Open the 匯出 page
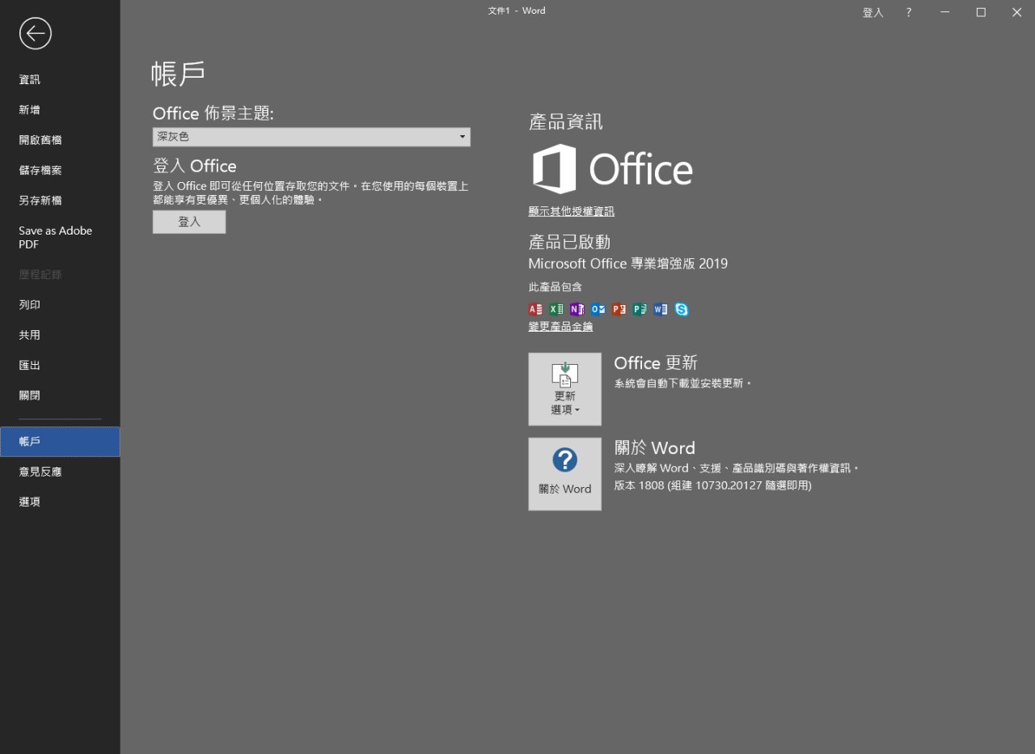The image size is (1035, 754). point(60,365)
